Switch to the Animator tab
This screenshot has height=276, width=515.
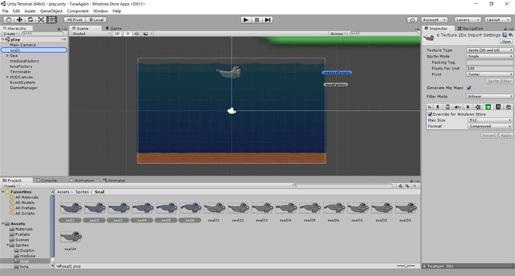tap(114, 180)
